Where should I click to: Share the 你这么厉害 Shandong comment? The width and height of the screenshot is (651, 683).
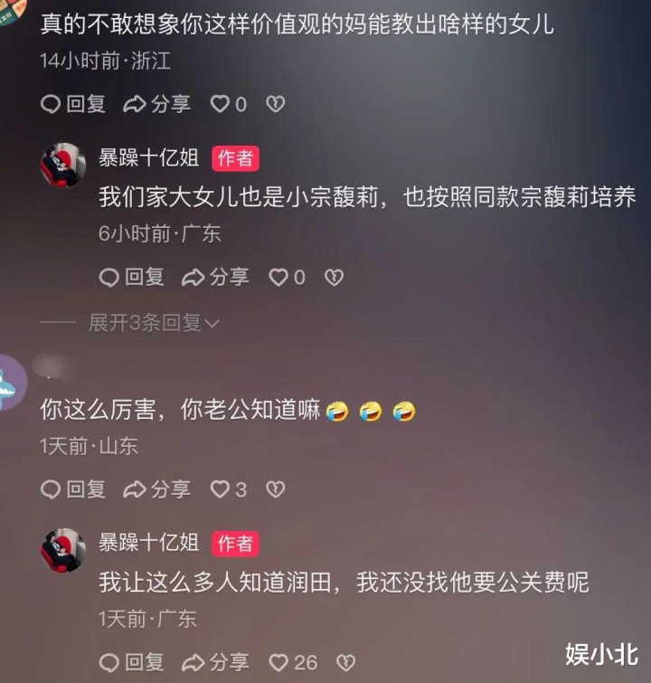tap(156, 489)
